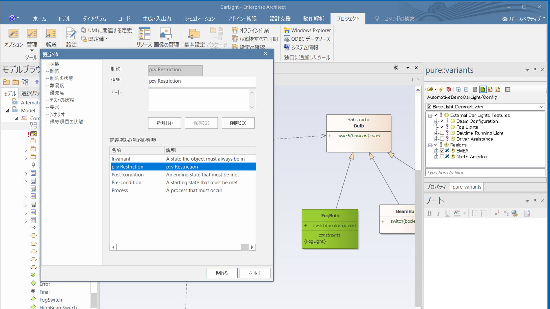
Task: Select シナリオ in the dialog tree
Action: tap(57, 114)
